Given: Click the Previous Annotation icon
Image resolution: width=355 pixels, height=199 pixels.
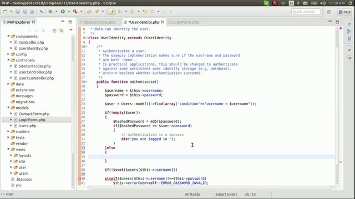Looking at the screenshot, I should coord(132,12).
